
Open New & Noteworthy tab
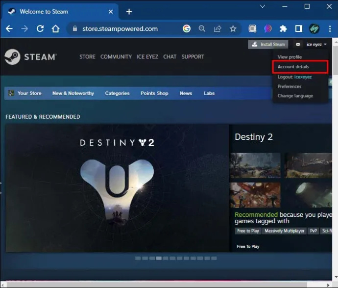pos(73,93)
